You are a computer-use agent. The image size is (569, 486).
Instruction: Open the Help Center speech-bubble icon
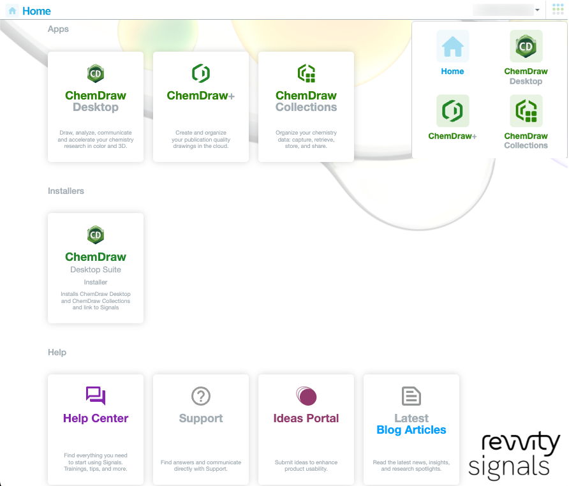pyautogui.click(x=95, y=396)
